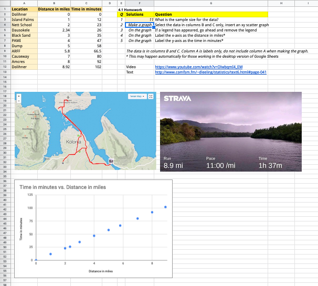Open the comfsm.fm statistics text link
Screen dimensions: 318x286
point(211,72)
